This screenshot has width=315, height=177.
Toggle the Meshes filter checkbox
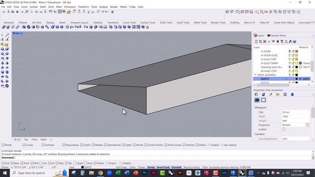point(93,145)
